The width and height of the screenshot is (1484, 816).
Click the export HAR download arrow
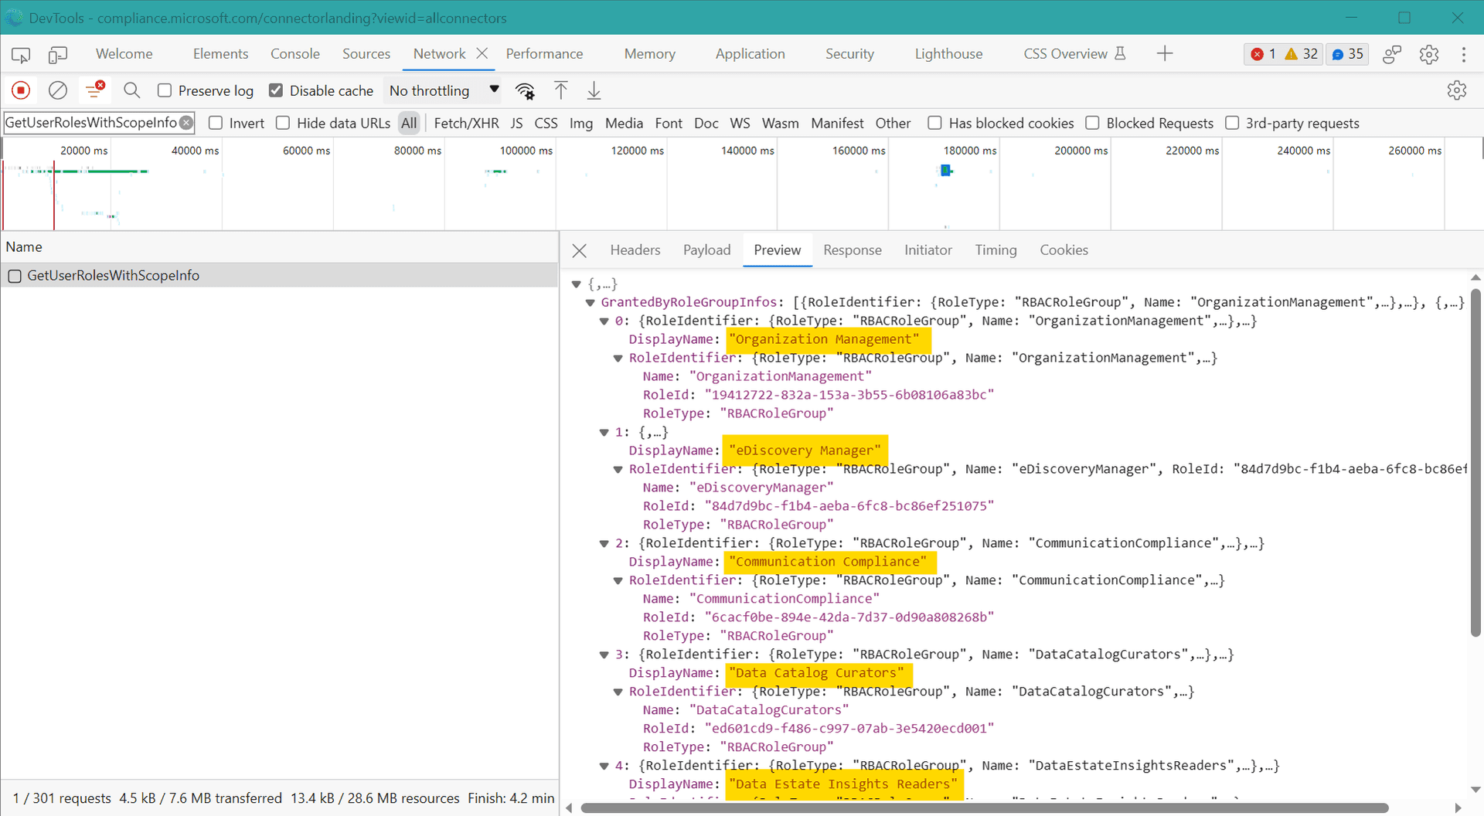[x=594, y=90]
